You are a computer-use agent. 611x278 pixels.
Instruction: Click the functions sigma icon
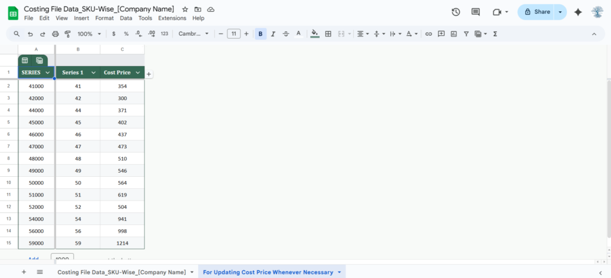click(x=495, y=34)
